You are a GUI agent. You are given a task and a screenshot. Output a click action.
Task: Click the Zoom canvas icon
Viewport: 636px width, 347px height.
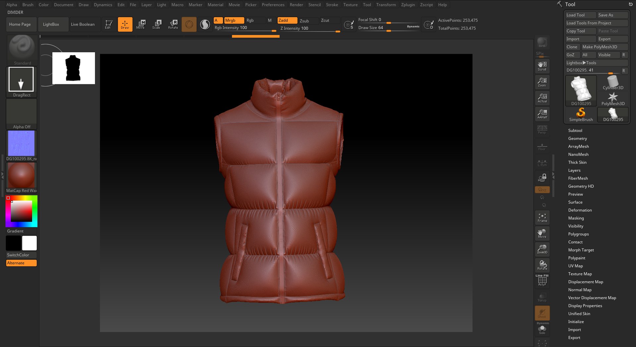click(x=542, y=82)
